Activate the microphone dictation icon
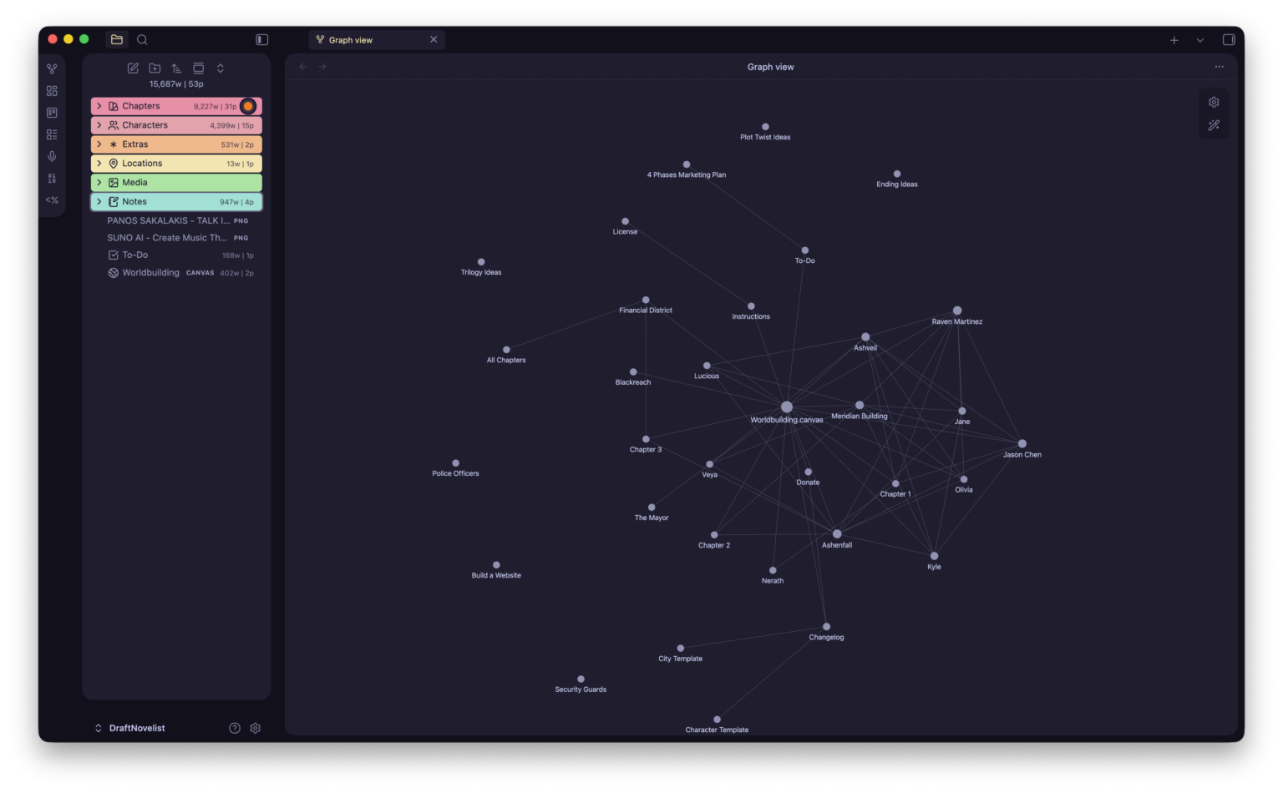Image resolution: width=1283 pixels, height=793 pixels. (x=51, y=155)
